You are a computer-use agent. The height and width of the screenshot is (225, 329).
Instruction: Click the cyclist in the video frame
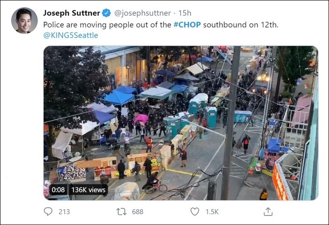(x=155, y=183)
